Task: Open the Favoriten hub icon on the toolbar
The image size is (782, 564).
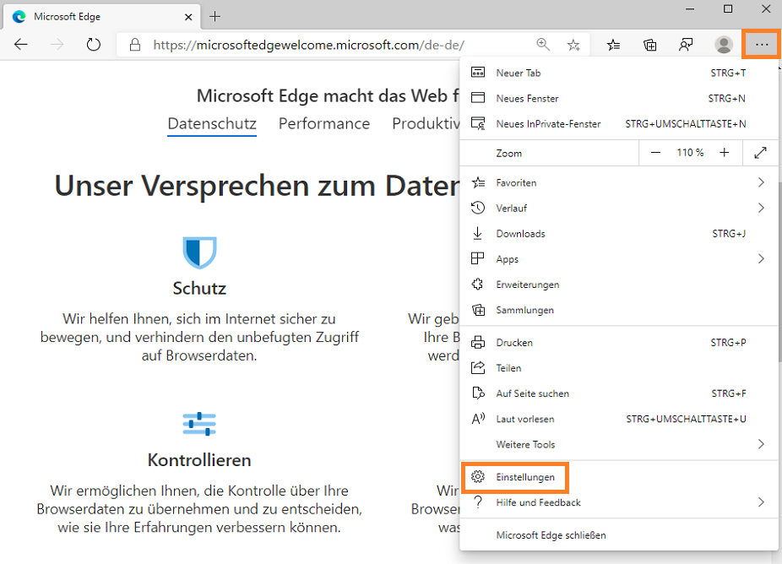Action: (612, 44)
